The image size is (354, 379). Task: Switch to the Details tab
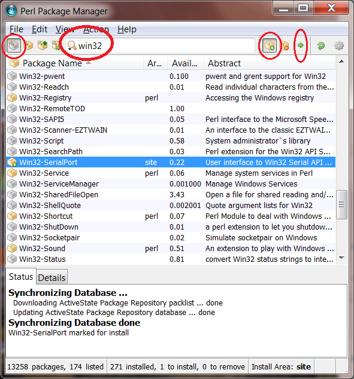(52, 278)
